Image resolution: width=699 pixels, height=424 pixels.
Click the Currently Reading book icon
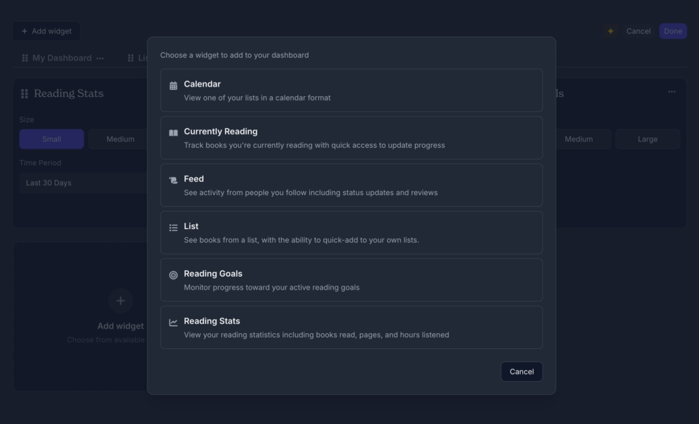[x=173, y=133]
